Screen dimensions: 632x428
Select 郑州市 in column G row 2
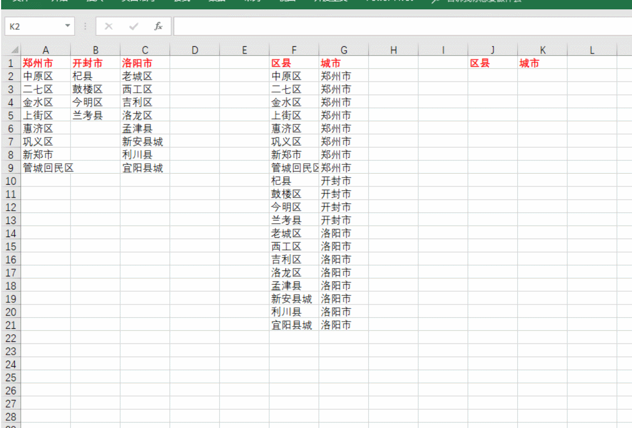(344, 76)
